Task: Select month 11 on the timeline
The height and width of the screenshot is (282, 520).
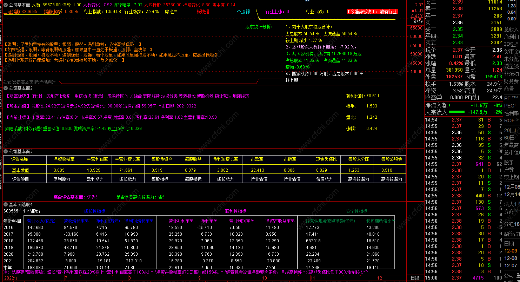Action: 313,278
